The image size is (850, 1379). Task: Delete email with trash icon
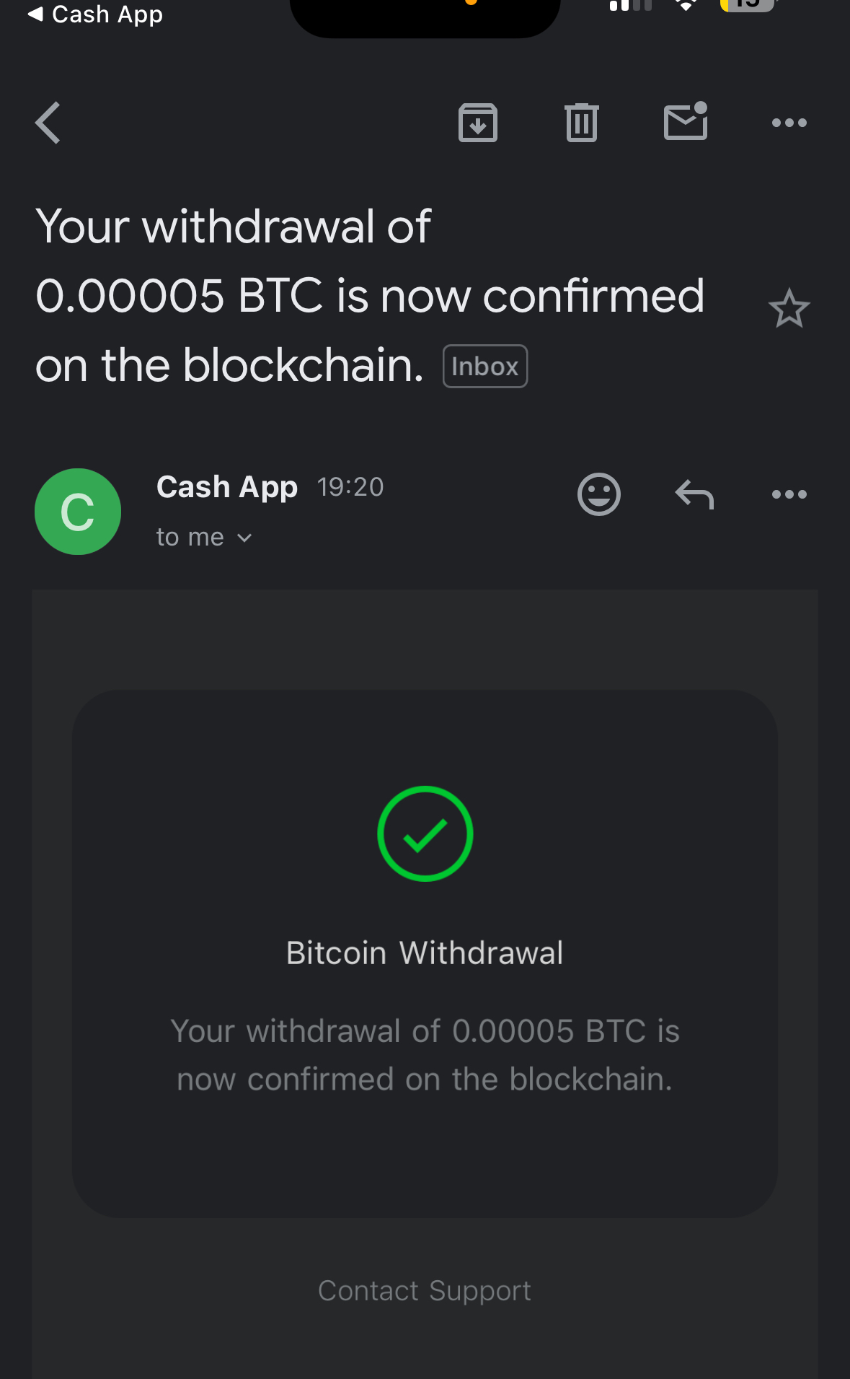tap(581, 123)
